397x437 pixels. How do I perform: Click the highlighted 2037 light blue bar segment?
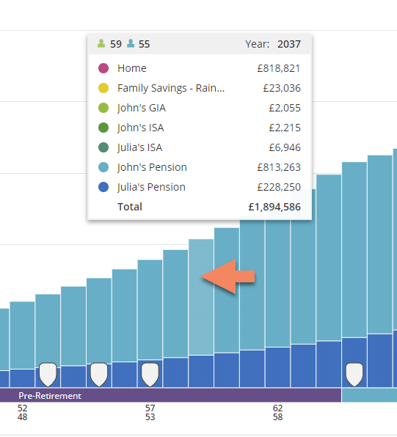click(201, 297)
